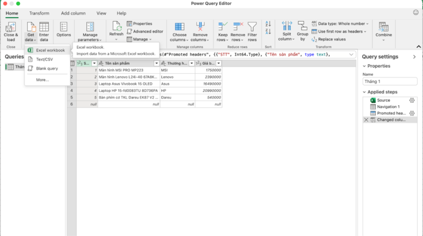
Task: Click the Choose columns icon
Action: (x=179, y=27)
